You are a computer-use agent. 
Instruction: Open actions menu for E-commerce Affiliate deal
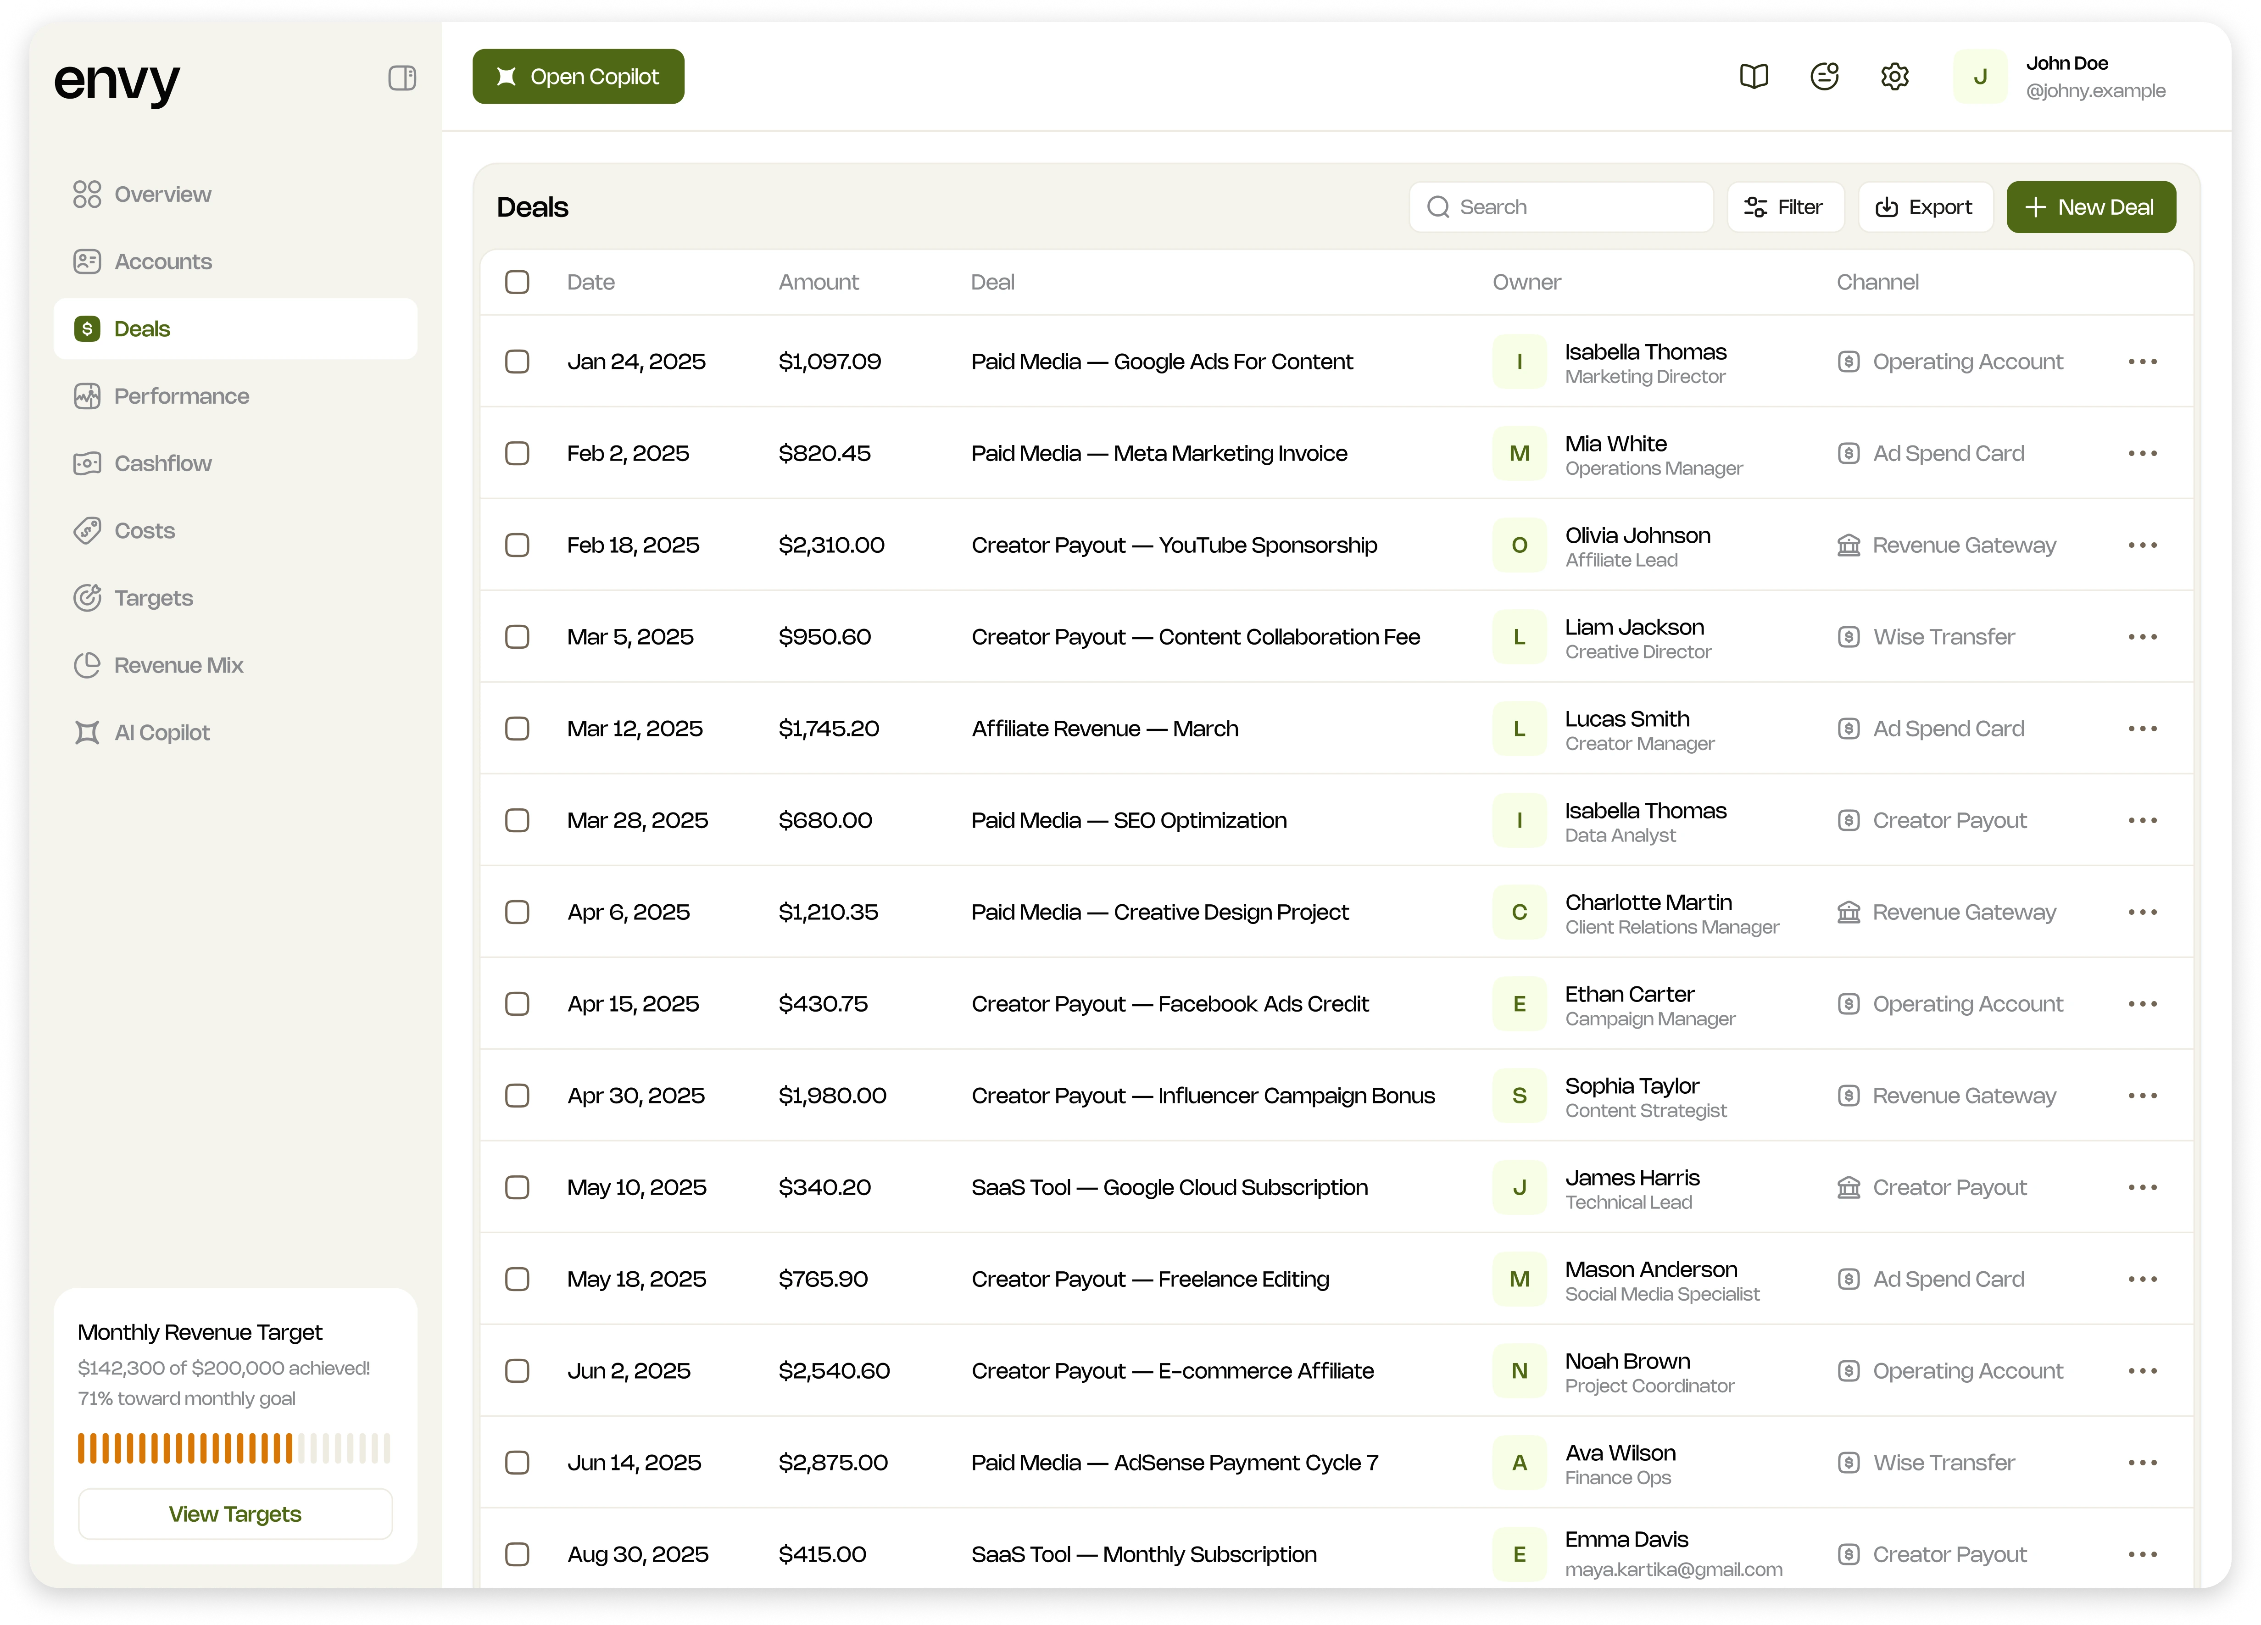coord(2142,1371)
